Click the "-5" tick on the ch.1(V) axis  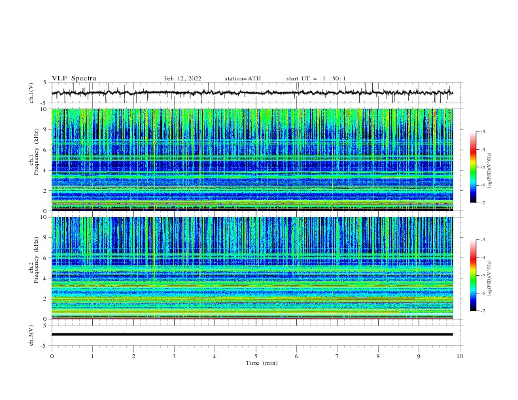coord(44,103)
